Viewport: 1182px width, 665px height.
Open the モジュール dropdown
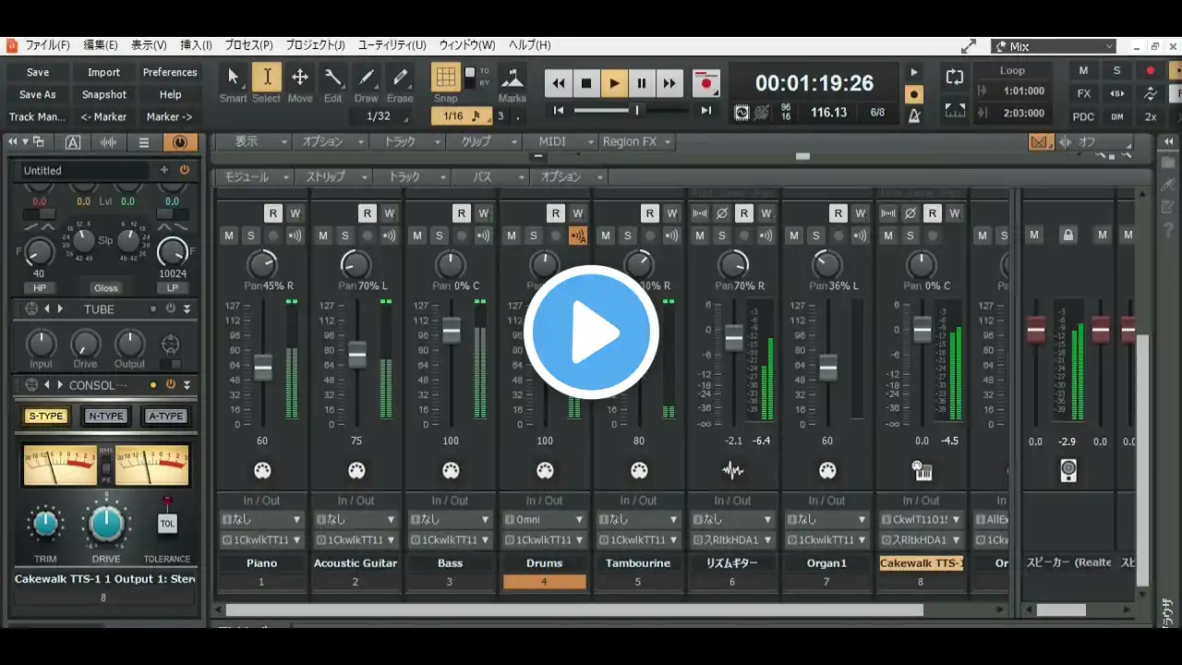pyautogui.click(x=254, y=176)
